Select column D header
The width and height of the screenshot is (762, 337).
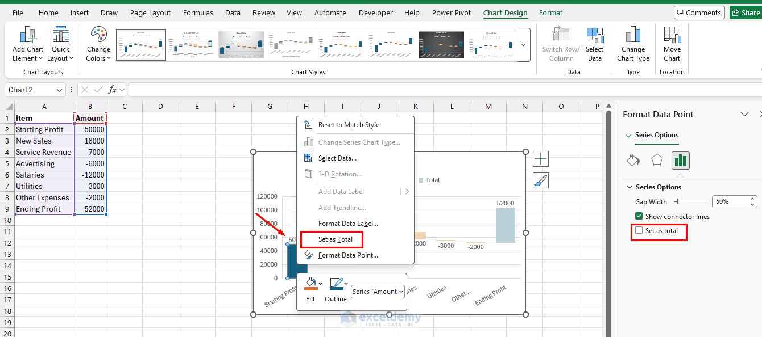coord(160,106)
